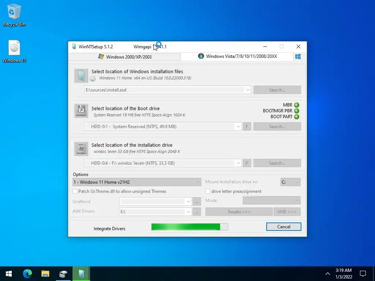Viewport: 375px width, 281px height.
Task: Click the MBR green status light
Action: [297, 105]
